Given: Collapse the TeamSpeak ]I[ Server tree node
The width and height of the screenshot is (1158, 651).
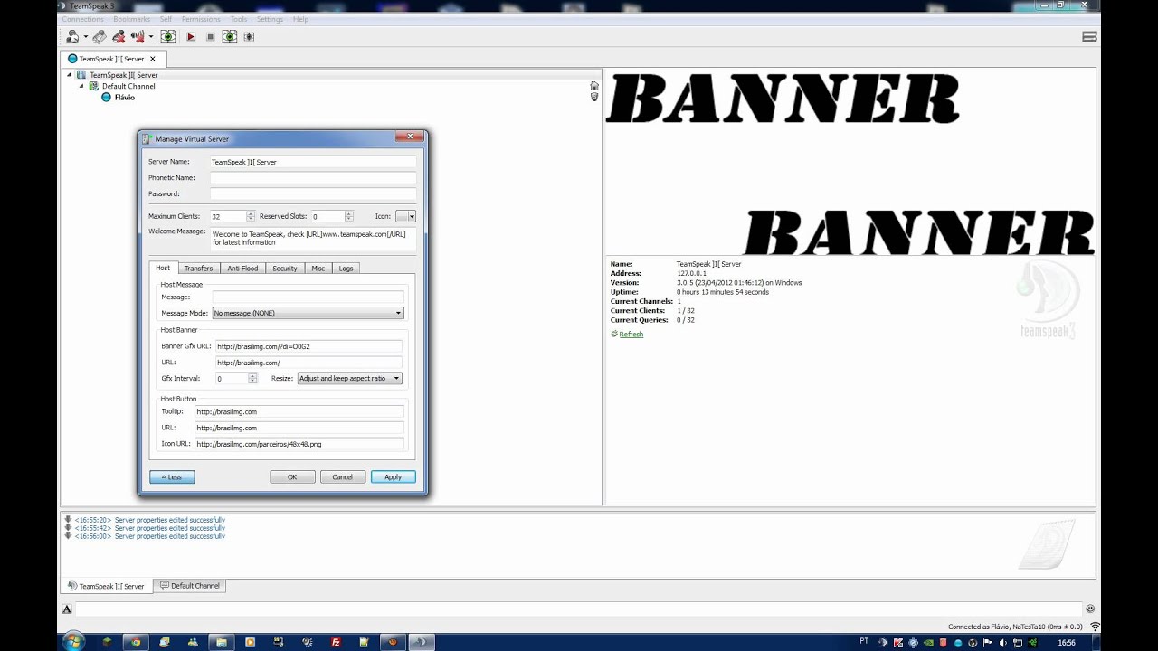Looking at the screenshot, I should pos(70,75).
